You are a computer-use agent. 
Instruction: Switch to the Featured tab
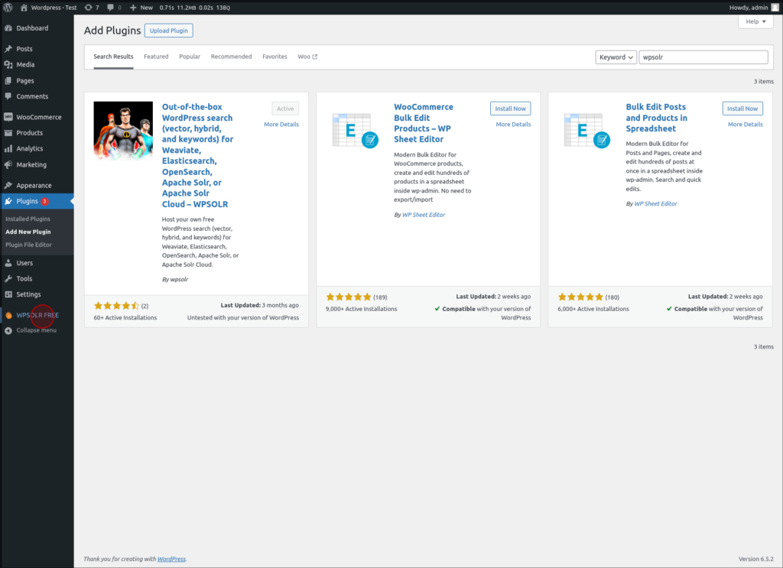coord(156,57)
